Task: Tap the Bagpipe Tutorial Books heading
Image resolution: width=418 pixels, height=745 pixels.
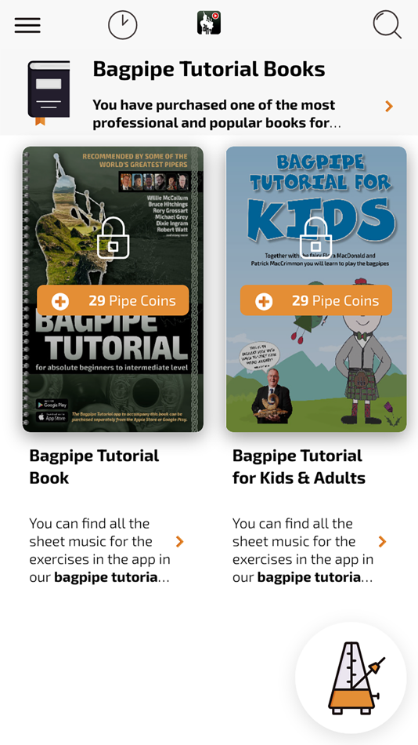Action: pyautogui.click(x=209, y=69)
